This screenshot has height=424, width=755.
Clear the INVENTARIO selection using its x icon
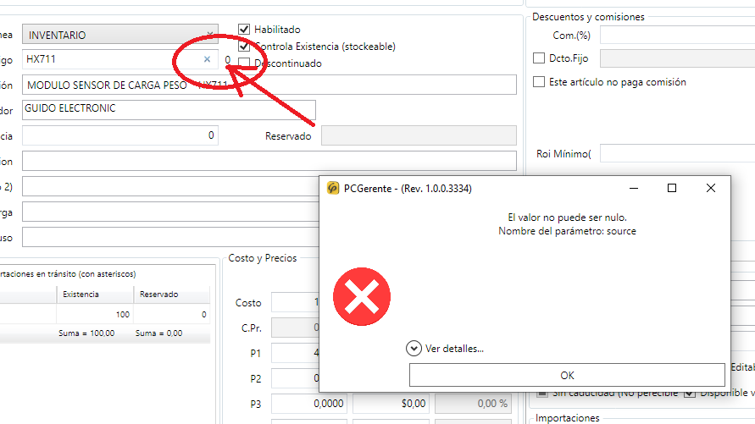[209, 35]
